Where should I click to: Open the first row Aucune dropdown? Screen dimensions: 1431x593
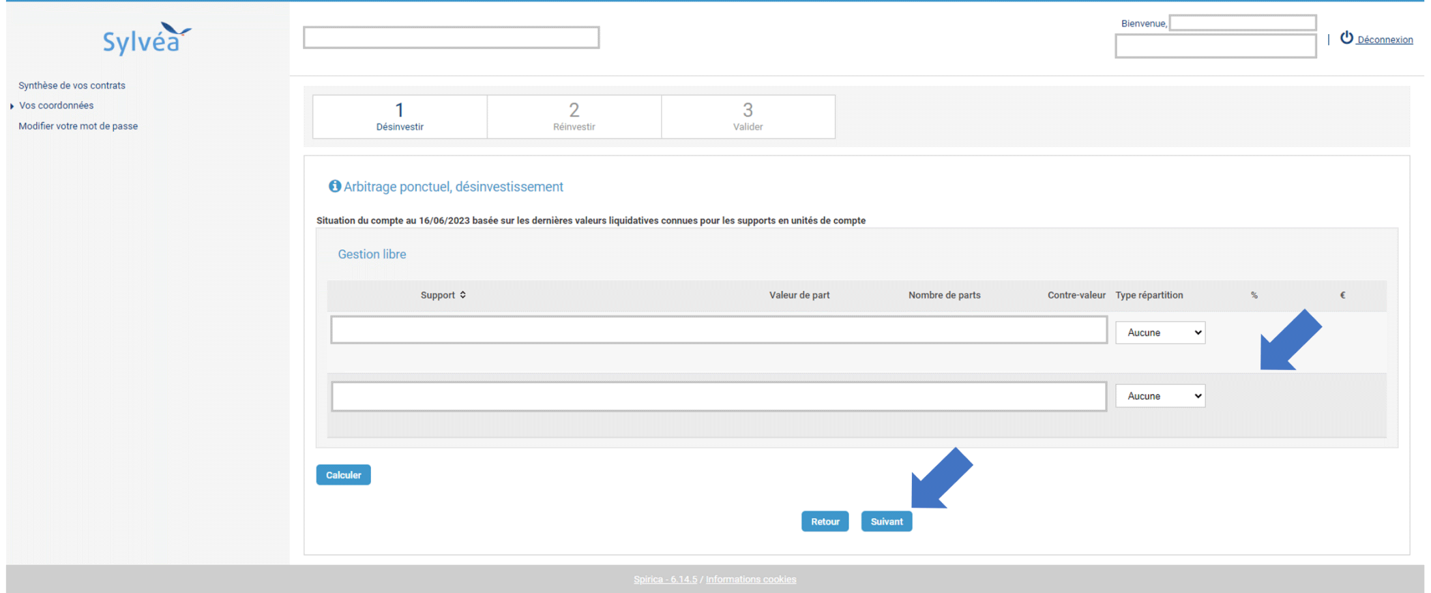pyautogui.click(x=1160, y=333)
